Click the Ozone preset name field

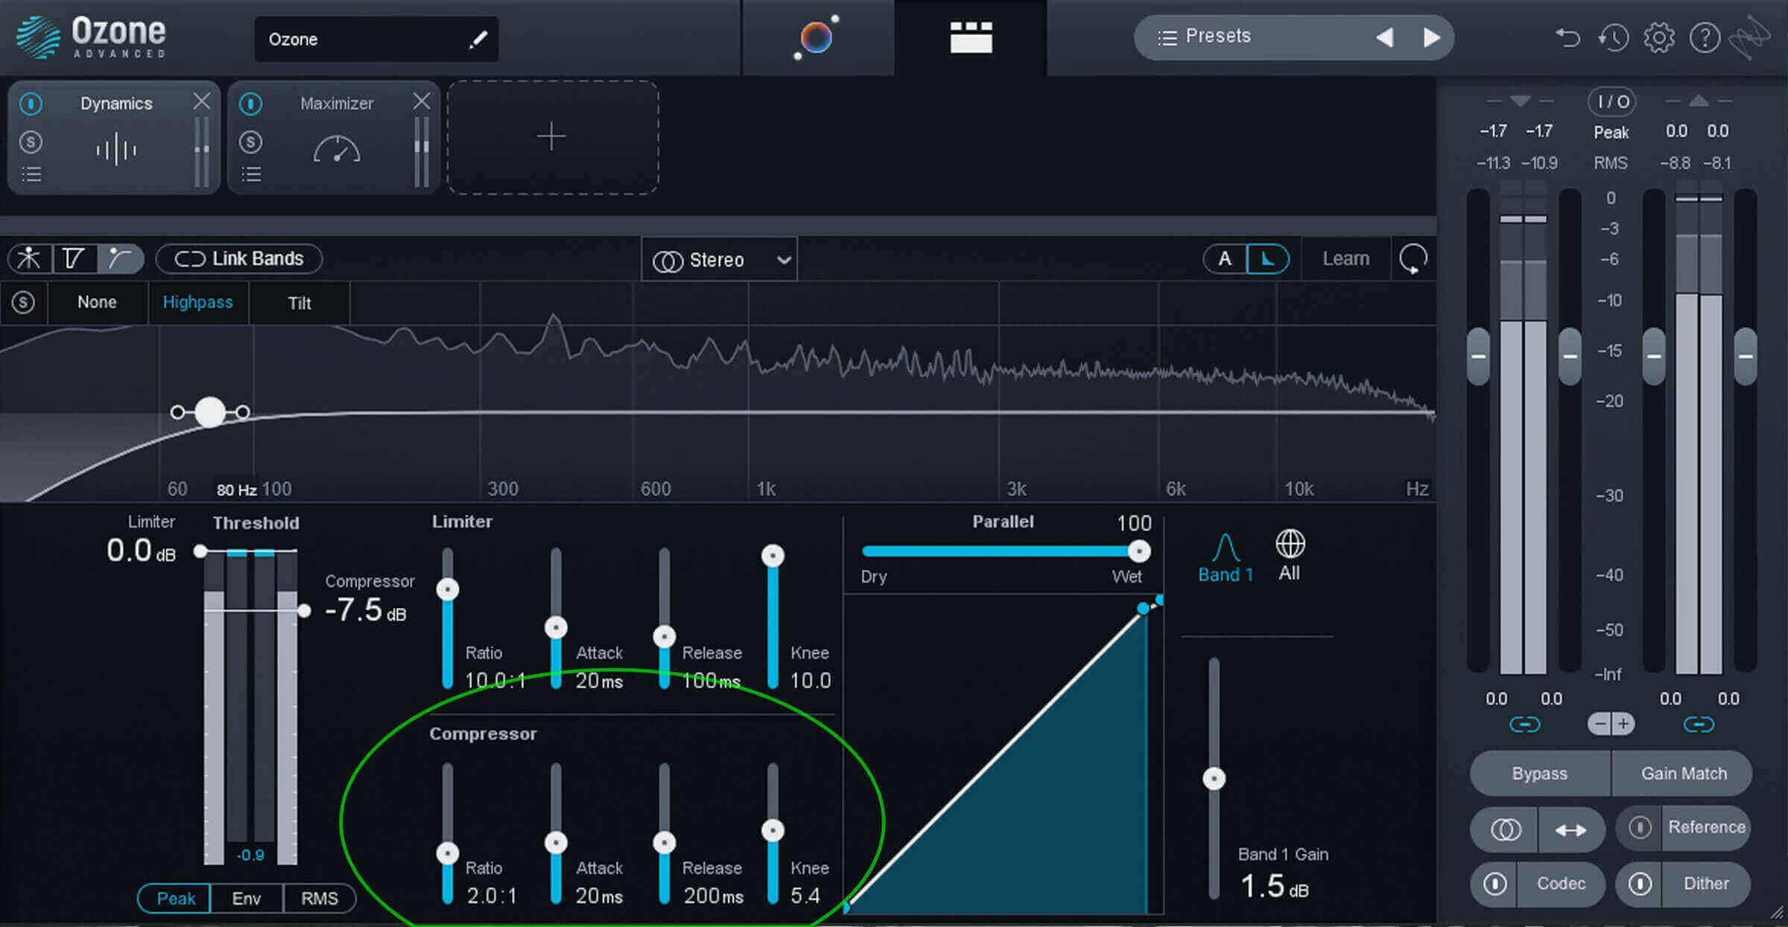(376, 39)
